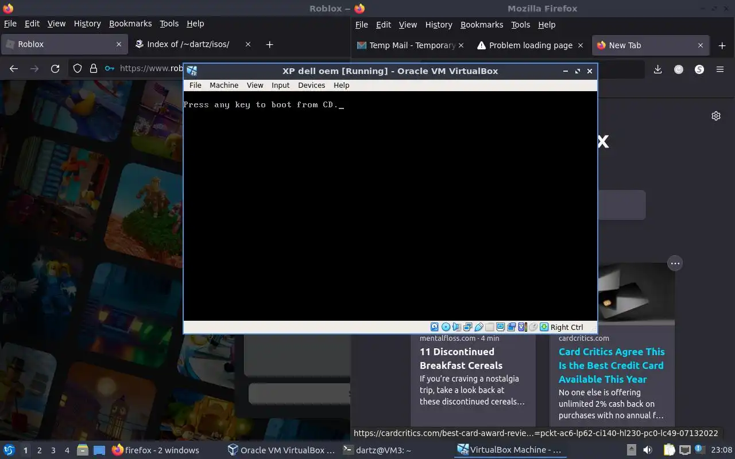Click inside the VM boot screen

click(x=390, y=207)
